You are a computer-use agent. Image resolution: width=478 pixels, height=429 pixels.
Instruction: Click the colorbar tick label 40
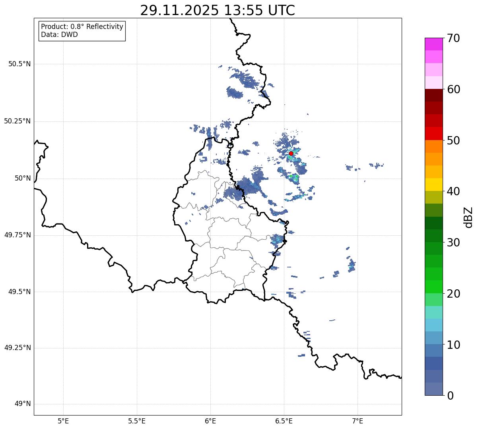pyautogui.click(x=454, y=191)
